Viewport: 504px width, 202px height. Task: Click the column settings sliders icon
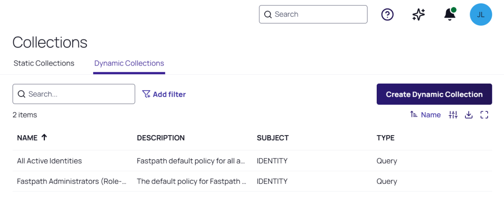tap(453, 115)
